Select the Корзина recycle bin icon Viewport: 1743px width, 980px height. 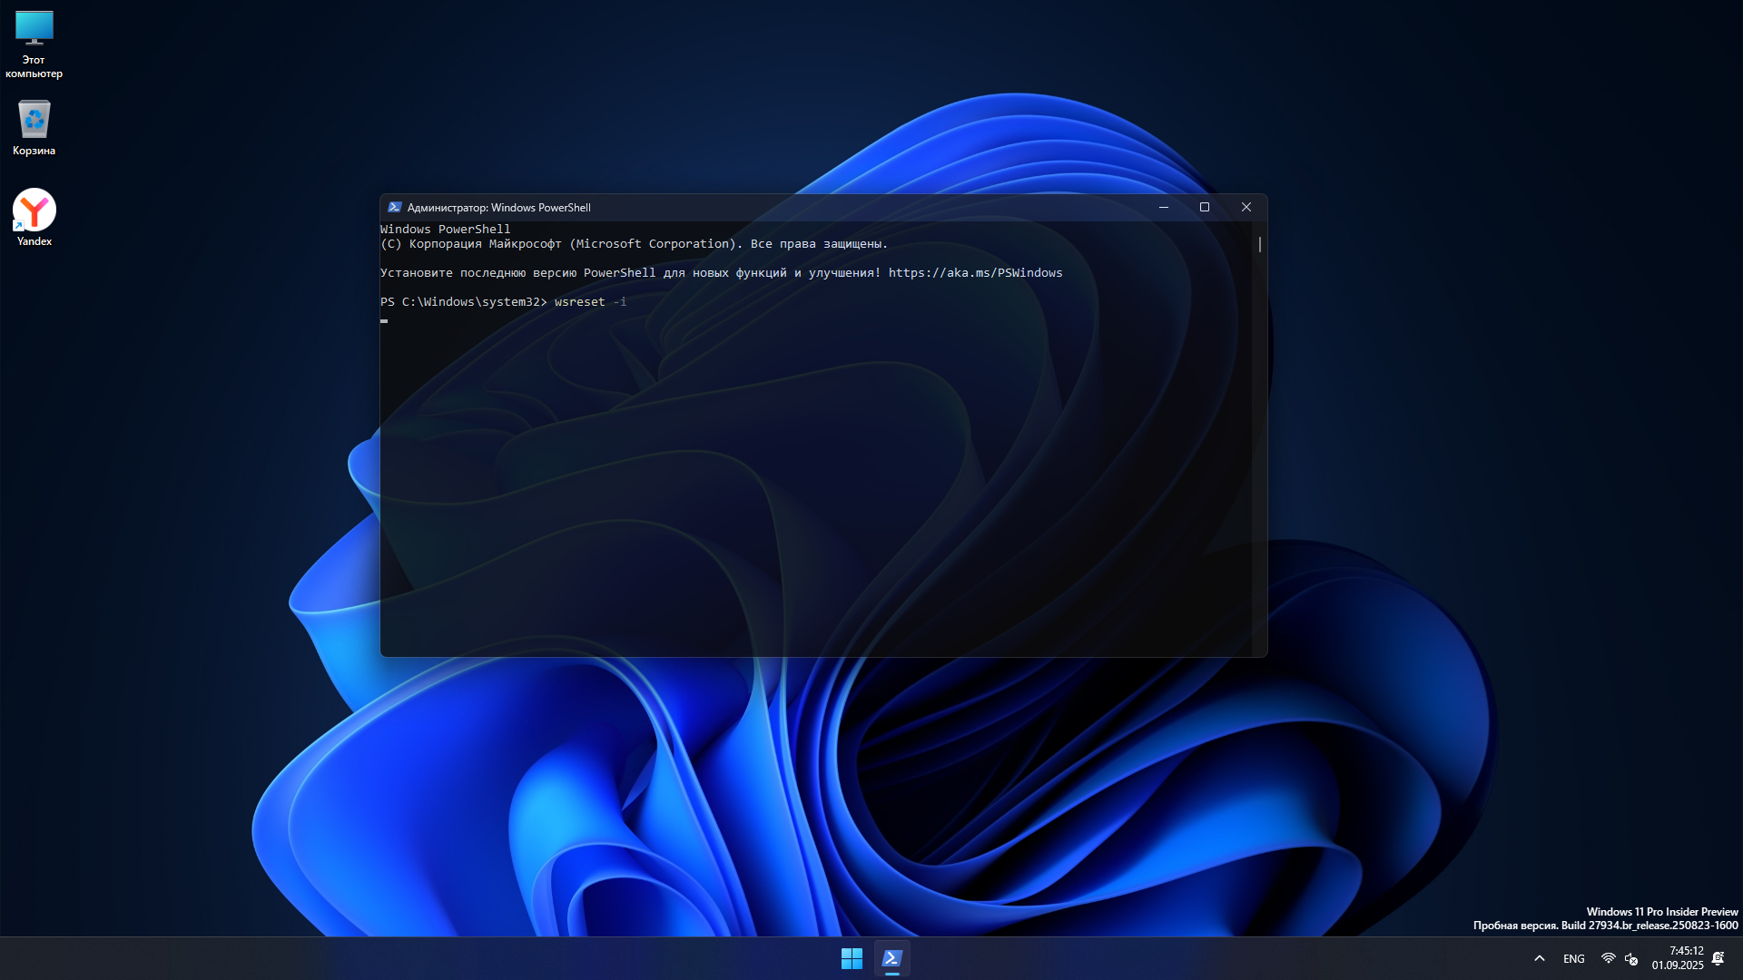(34, 127)
